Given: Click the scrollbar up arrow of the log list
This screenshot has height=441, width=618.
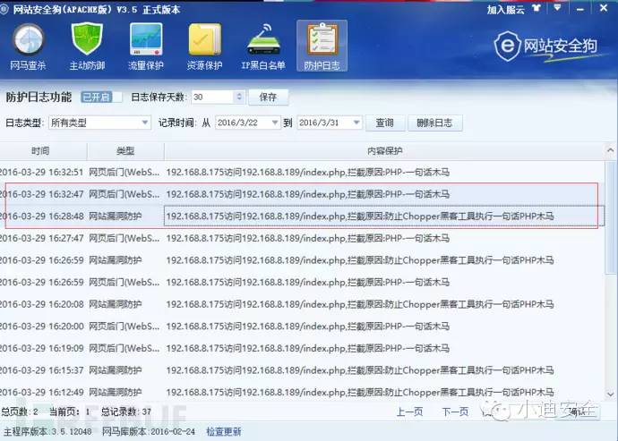Looking at the screenshot, I should click(611, 150).
